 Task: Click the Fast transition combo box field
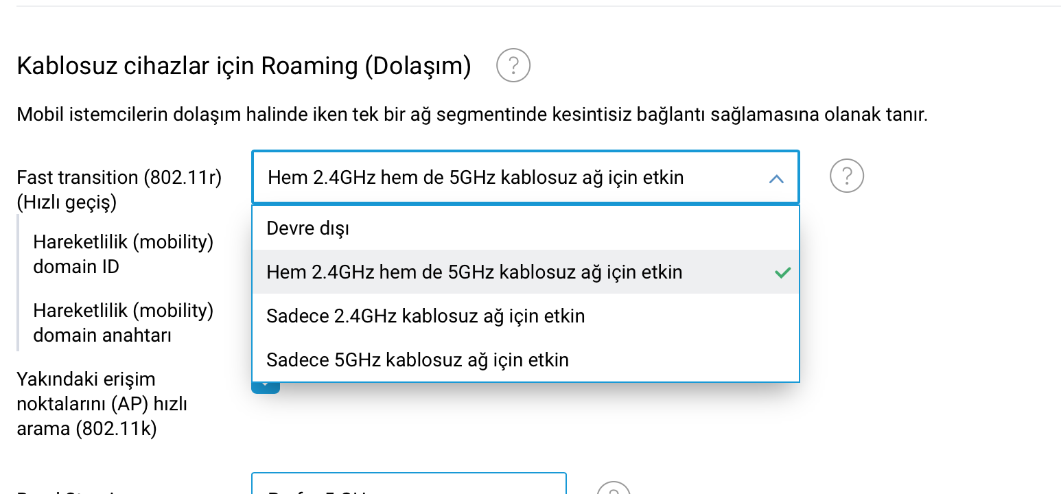point(526,177)
